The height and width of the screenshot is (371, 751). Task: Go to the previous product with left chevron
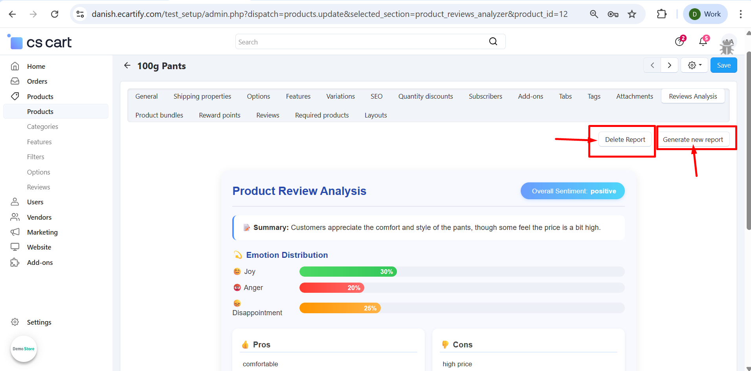(x=652, y=65)
